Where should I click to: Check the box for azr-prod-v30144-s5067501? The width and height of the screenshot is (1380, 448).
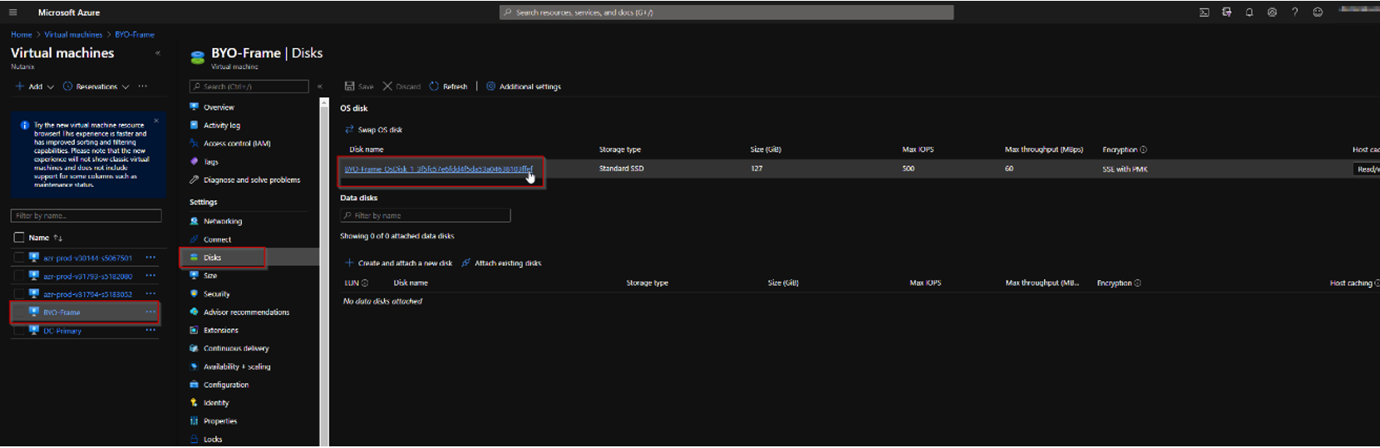[x=18, y=258]
